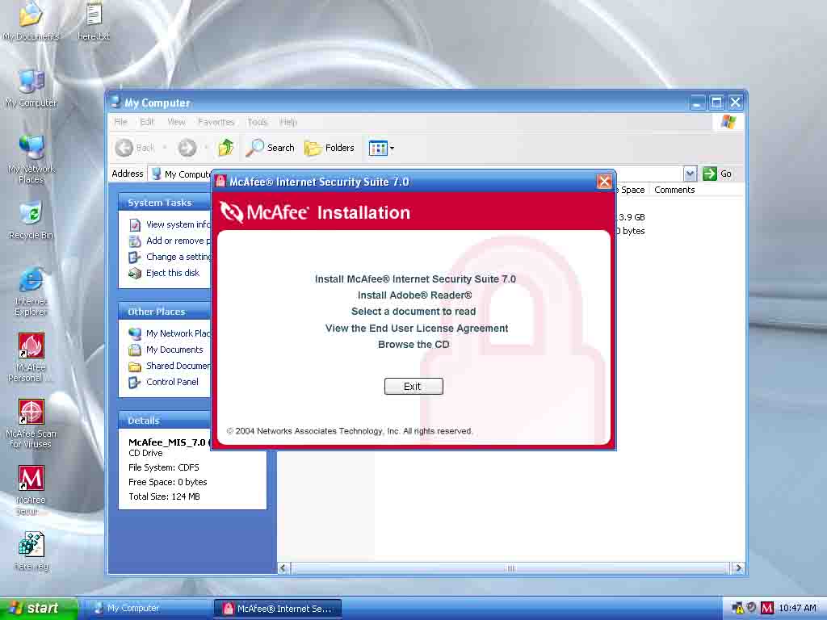827x620 pixels.
Task: Open the View menu in My Computer
Action: pyautogui.click(x=176, y=122)
